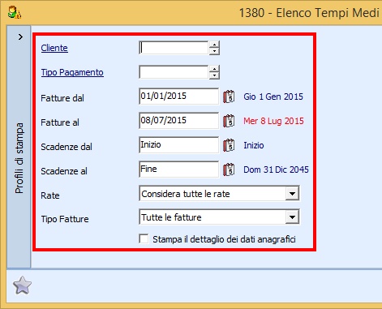
Task: Click the text Gio 1 Gen 2015
Action: click(273, 97)
